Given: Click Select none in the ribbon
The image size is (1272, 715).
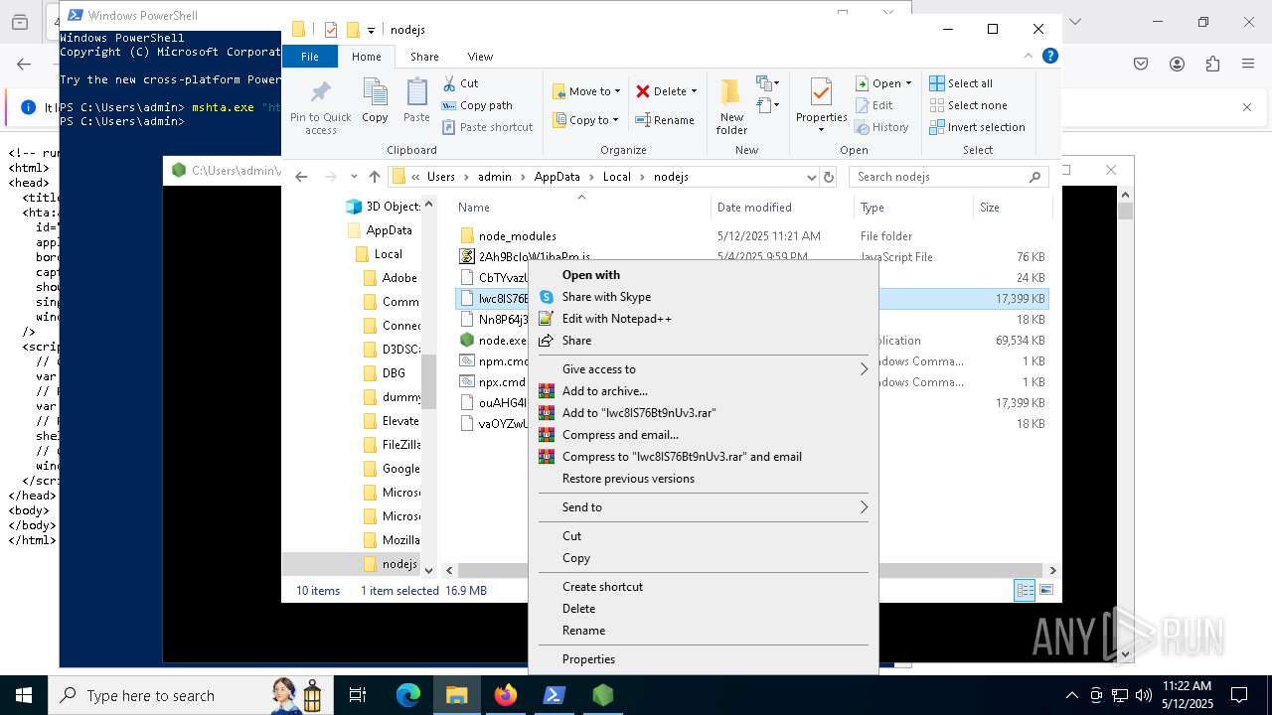Looking at the screenshot, I should coord(969,105).
